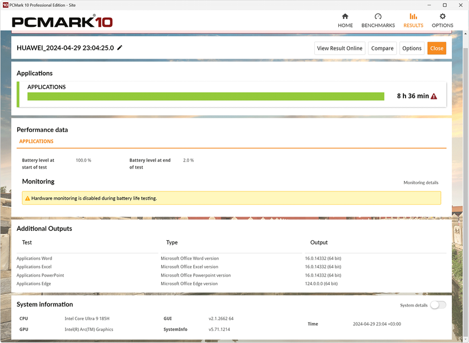The width and height of the screenshot is (469, 343).
Task: Open the Benchmarks gauge icon
Action: click(x=378, y=16)
